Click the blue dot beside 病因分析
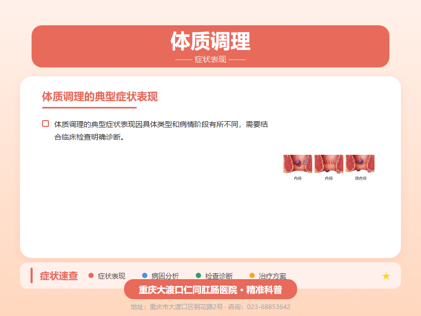This screenshot has width=421, height=316. (145, 275)
